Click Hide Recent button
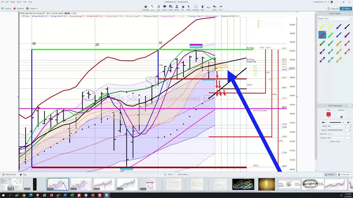The image size is (353, 198). click(x=9, y=175)
